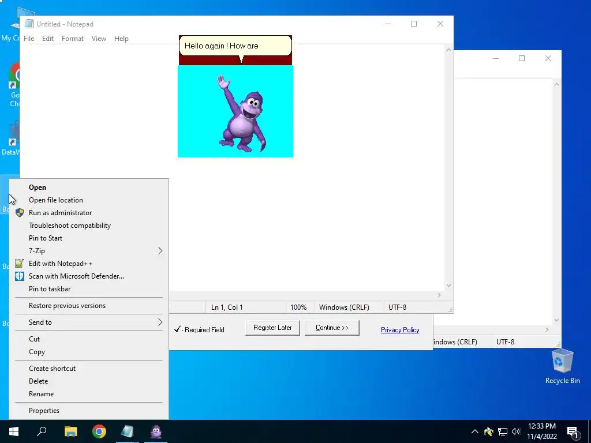The height and width of the screenshot is (443, 591).
Task: Click front Notepad horizontal scrollbar right arrow
Action: click(439, 295)
